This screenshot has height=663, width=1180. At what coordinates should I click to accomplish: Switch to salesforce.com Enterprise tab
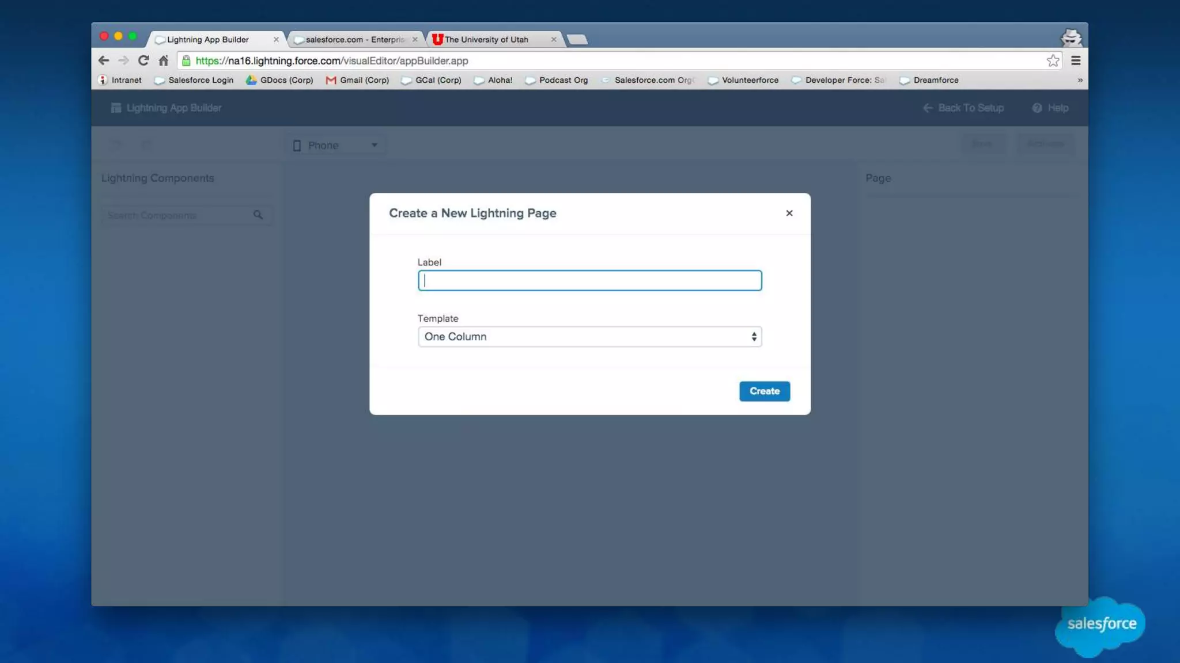pos(354,39)
